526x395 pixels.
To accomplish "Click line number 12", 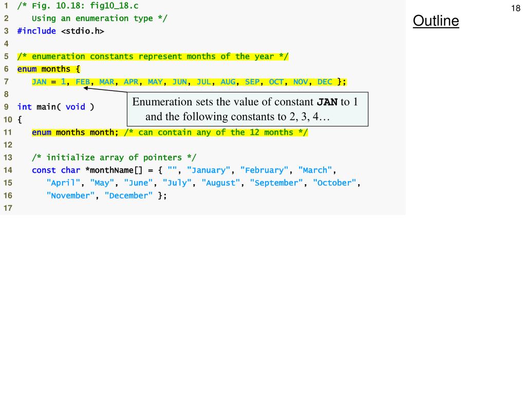I will [8, 145].
